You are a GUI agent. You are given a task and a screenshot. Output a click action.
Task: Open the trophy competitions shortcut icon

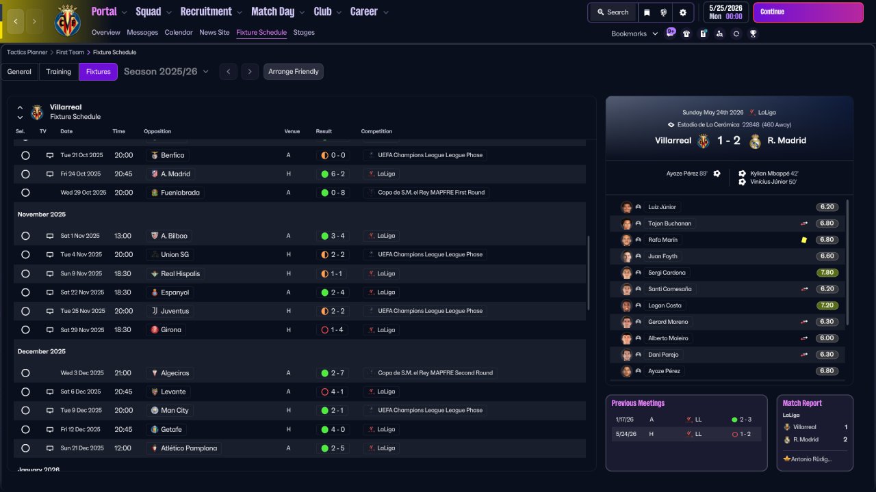(x=753, y=33)
